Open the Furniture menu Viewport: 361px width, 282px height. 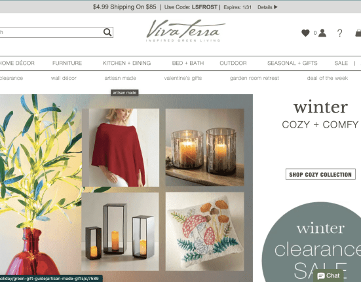coord(67,63)
